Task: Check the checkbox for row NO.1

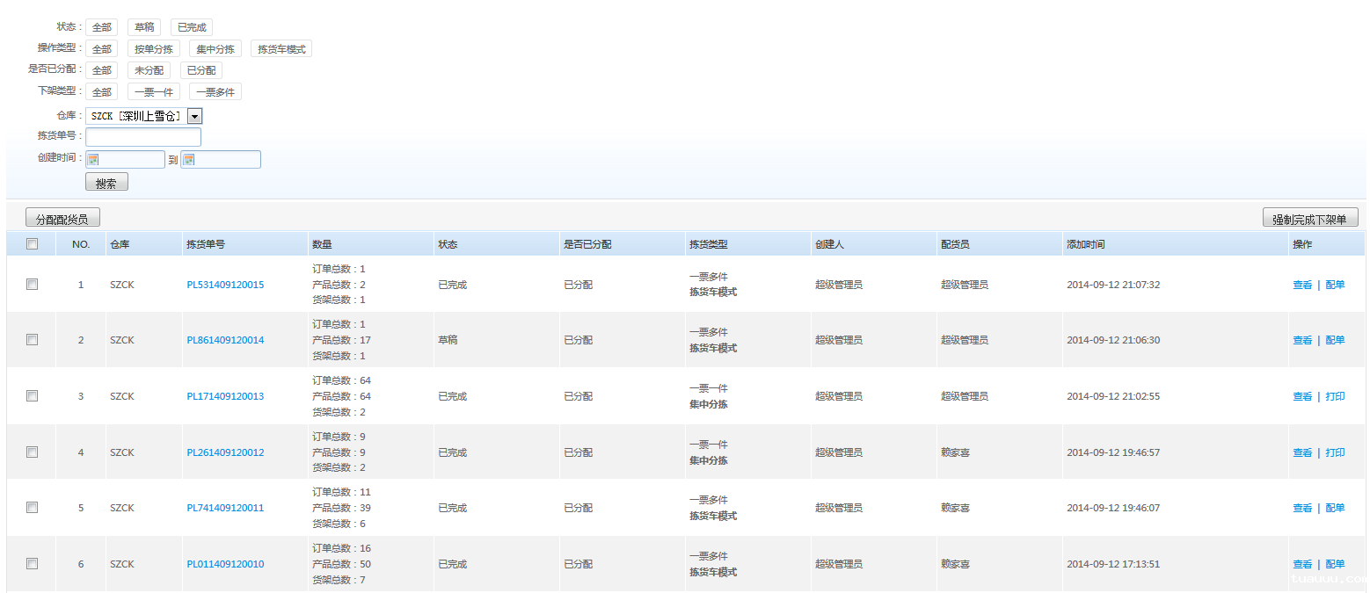Action: tap(32, 284)
